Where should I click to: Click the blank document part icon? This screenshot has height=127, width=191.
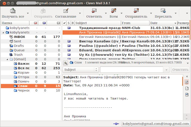click(187, 88)
